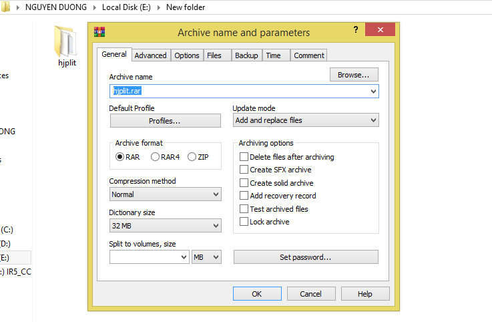Open the Update mode dropdown
Image resolution: width=492 pixels, height=322 pixels.
306,120
